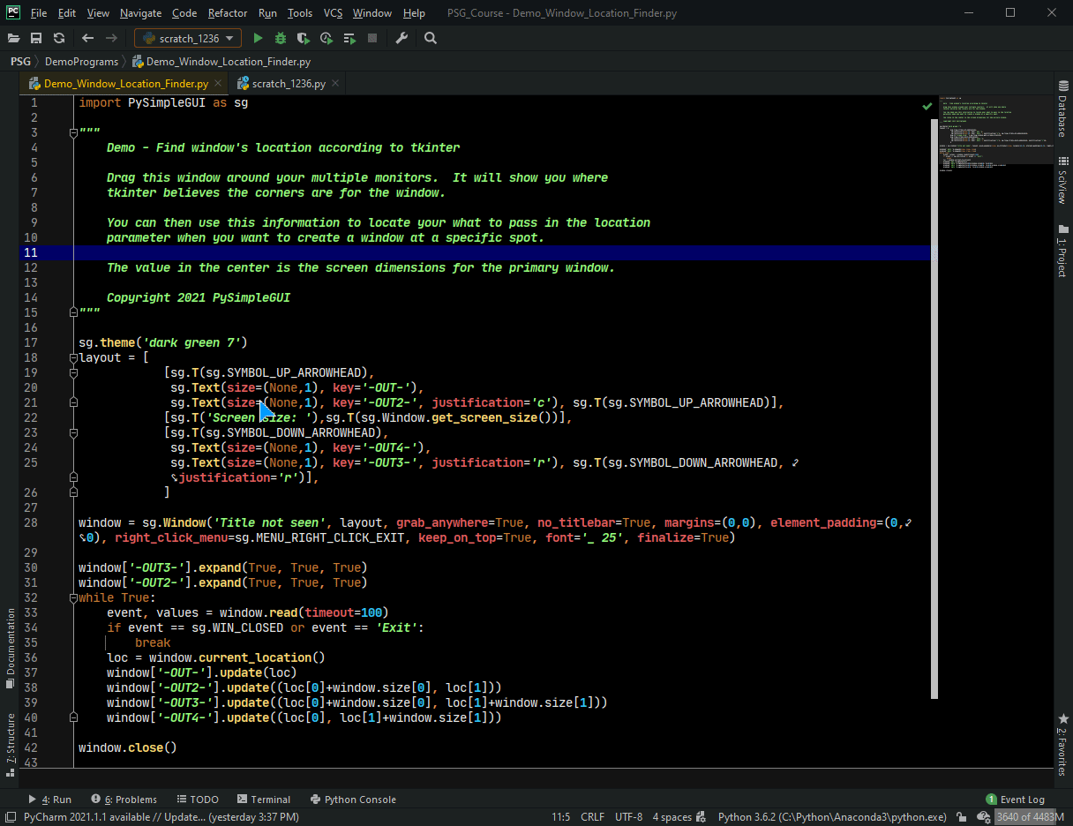1073x826 pixels.
Task: Show the TODO tool window
Action: 197,800
